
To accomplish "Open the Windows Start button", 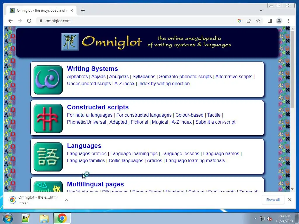I will point(8,218).
